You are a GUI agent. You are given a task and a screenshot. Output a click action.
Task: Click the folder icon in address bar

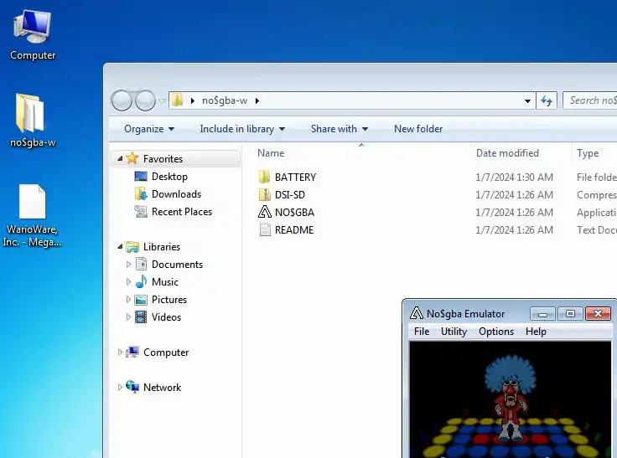[178, 100]
